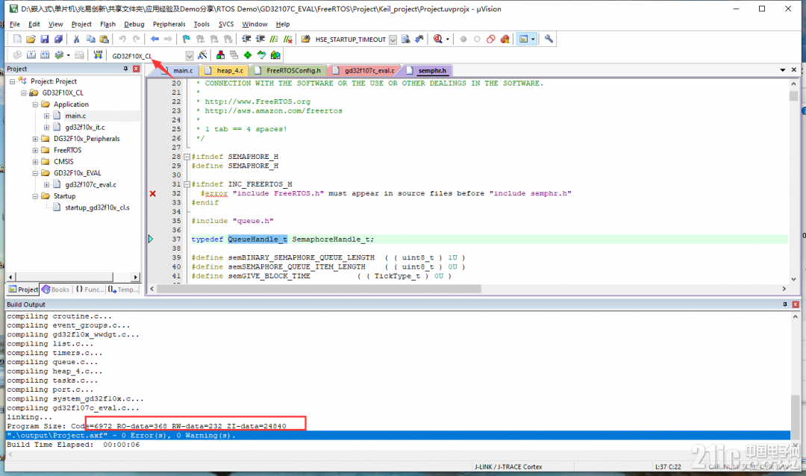Click the error marker on line 32

pos(153,193)
